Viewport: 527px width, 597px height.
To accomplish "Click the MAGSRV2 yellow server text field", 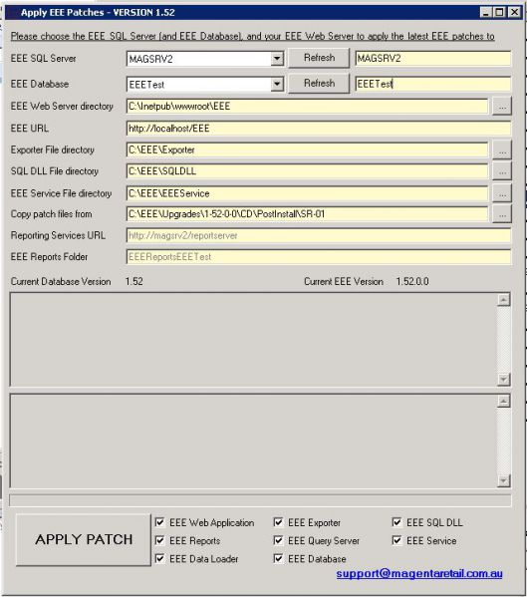I will pos(433,59).
